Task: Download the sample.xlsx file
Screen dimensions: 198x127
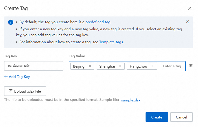Action: click(131, 100)
